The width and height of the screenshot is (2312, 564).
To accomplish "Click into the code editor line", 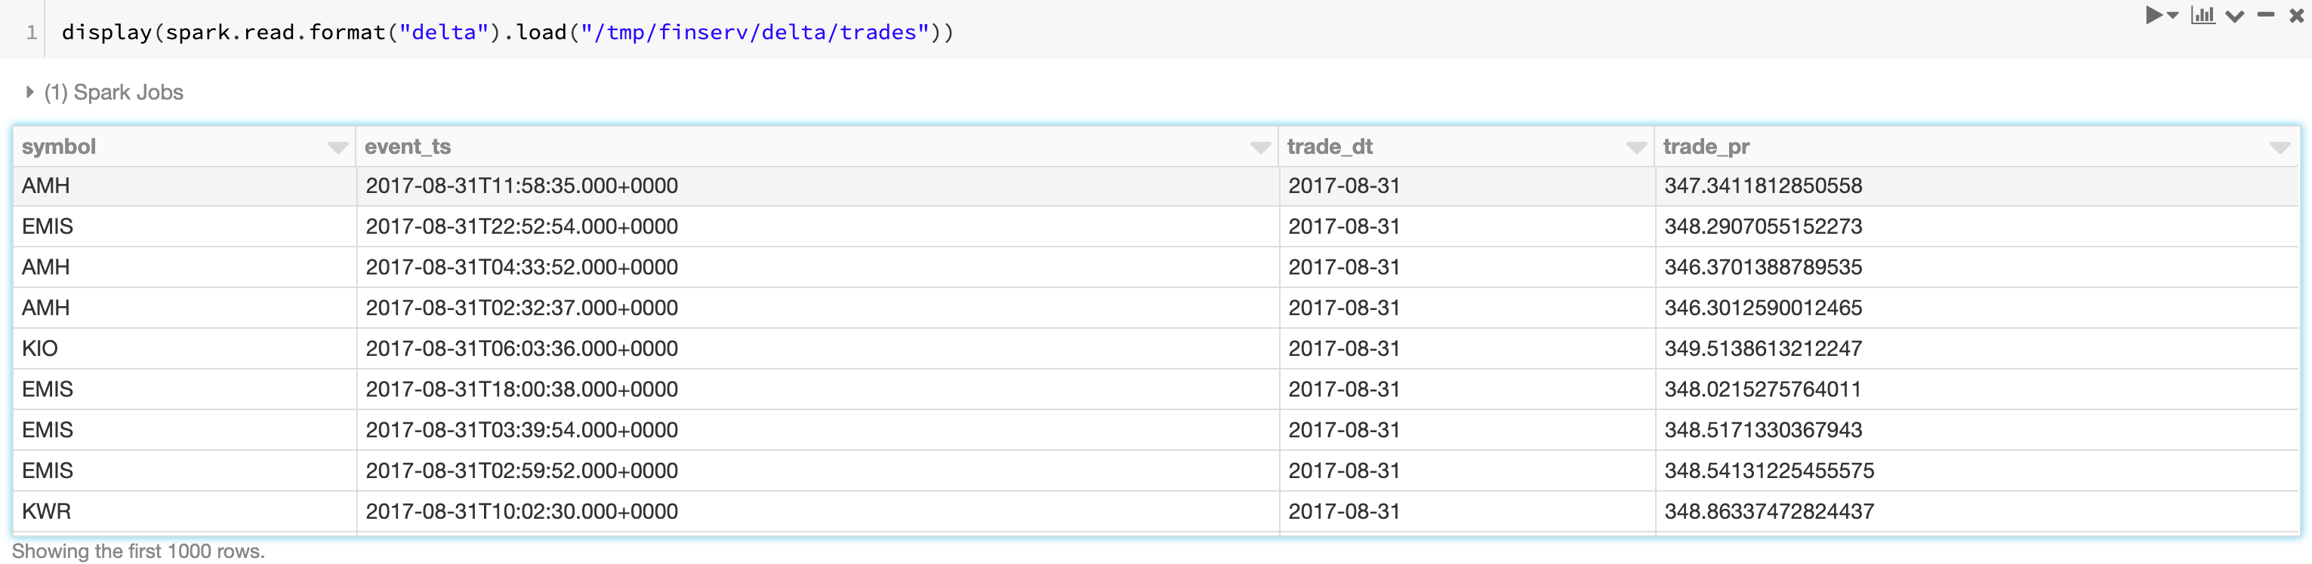I will [x=507, y=32].
